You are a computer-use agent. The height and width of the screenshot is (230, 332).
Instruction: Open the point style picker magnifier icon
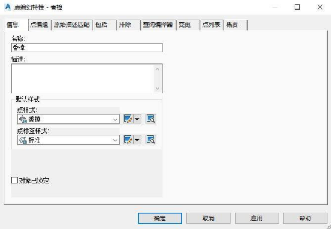pyautogui.click(x=151, y=119)
